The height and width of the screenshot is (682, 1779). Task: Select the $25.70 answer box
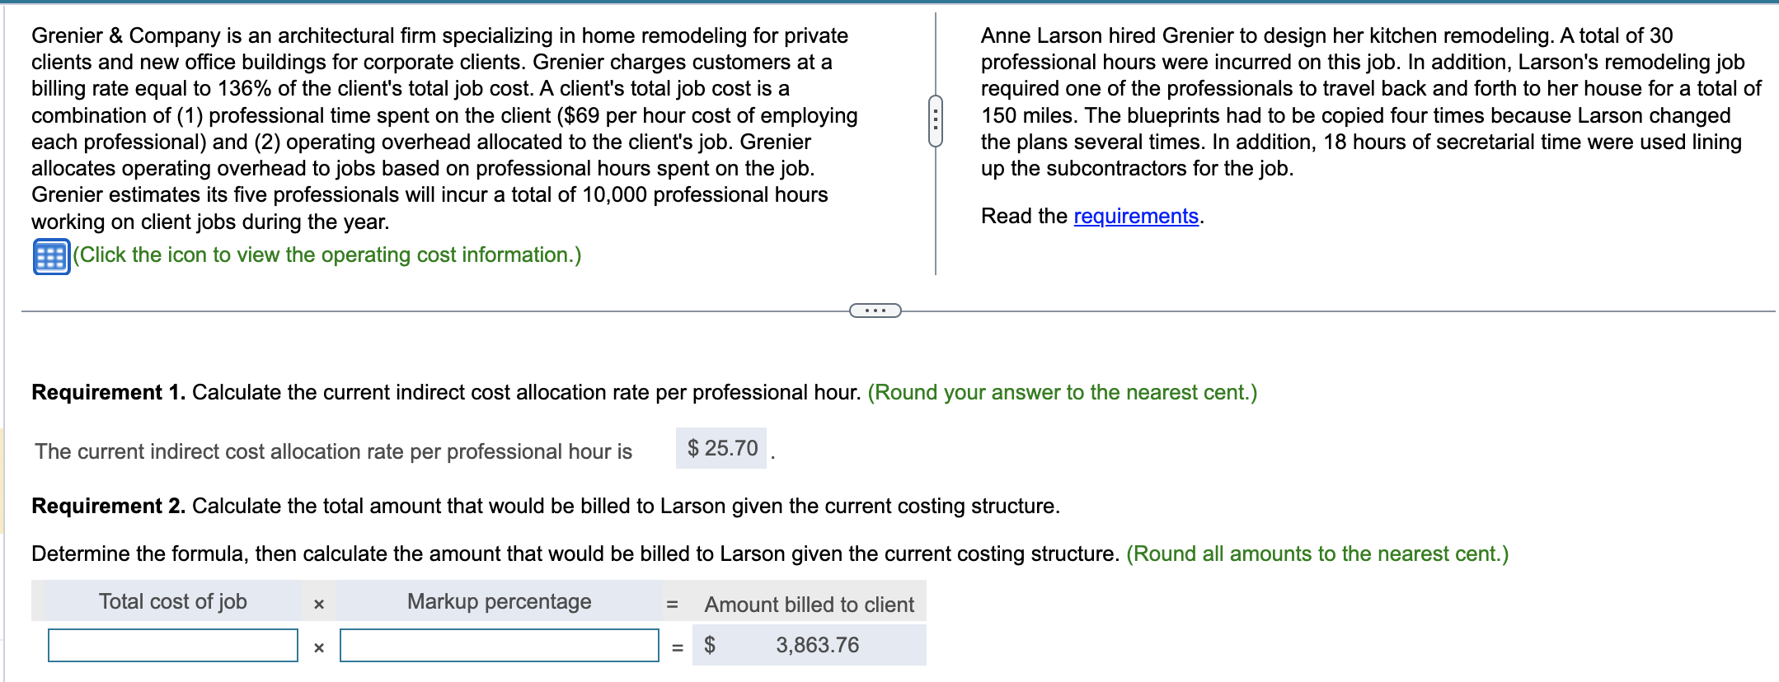coord(721,448)
